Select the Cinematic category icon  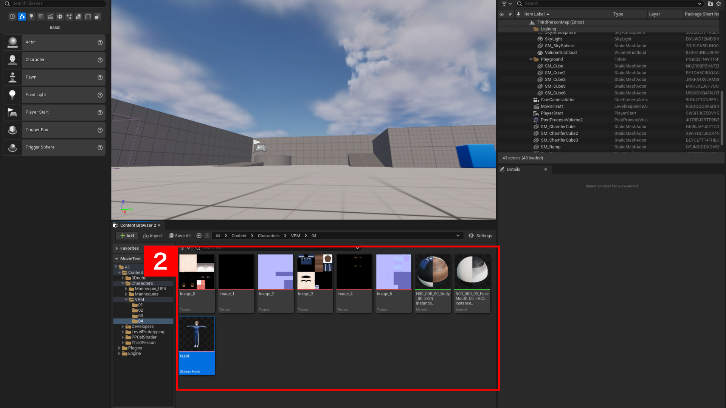tap(50, 17)
